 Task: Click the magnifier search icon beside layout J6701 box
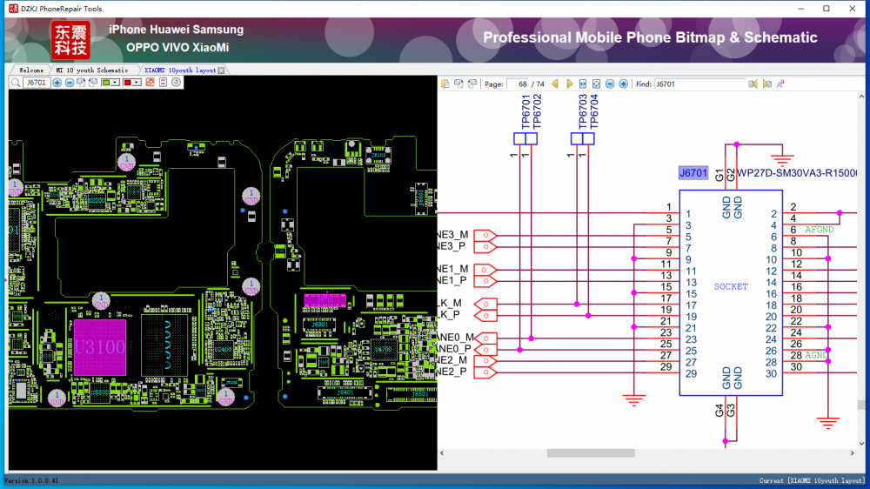tap(16, 83)
